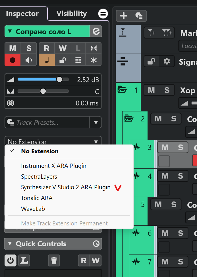This screenshot has height=277, width=197.
Task: Toggle Record Enable red button in Inspector
Action: click(13, 60)
